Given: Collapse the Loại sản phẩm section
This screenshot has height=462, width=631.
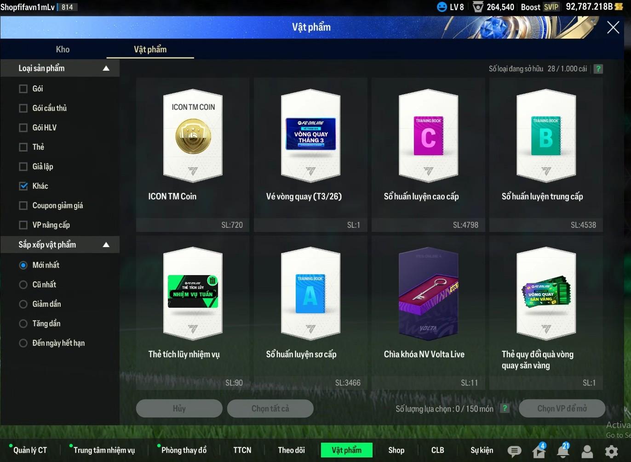Looking at the screenshot, I should click(106, 68).
